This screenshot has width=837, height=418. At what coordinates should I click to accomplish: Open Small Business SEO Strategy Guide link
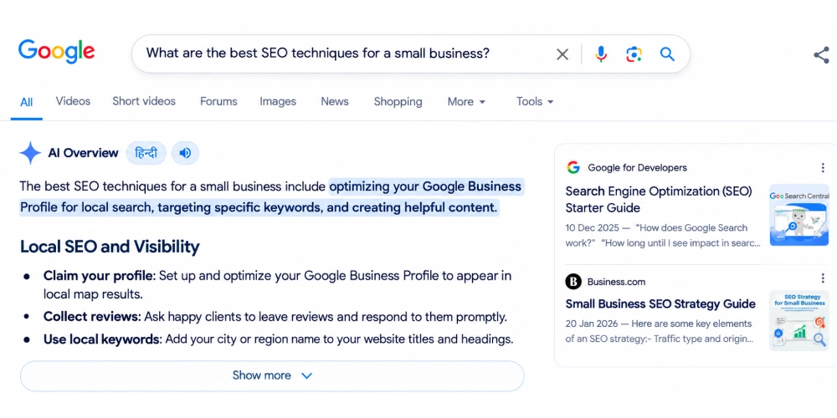pyautogui.click(x=660, y=304)
